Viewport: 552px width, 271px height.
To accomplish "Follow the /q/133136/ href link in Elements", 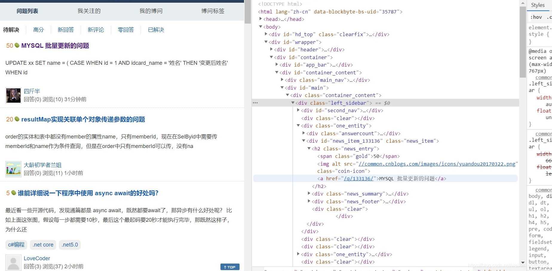I will click(x=359, y=178).
